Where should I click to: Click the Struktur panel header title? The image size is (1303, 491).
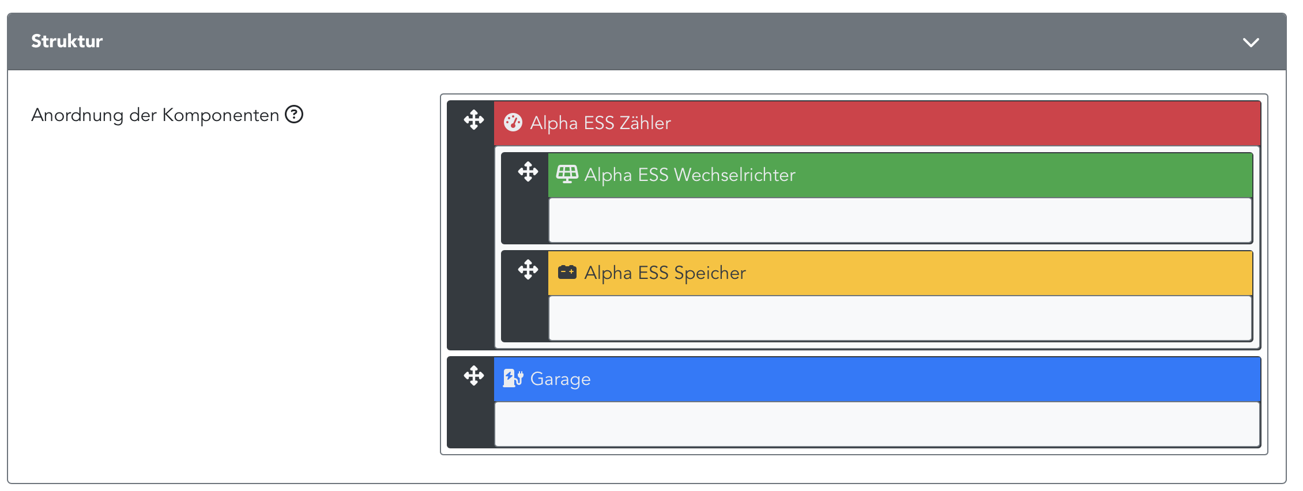click(x=67, y=41)
